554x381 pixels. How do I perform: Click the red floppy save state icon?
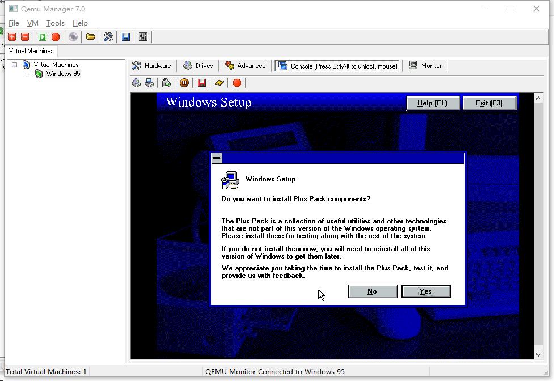tap(202, 83)
